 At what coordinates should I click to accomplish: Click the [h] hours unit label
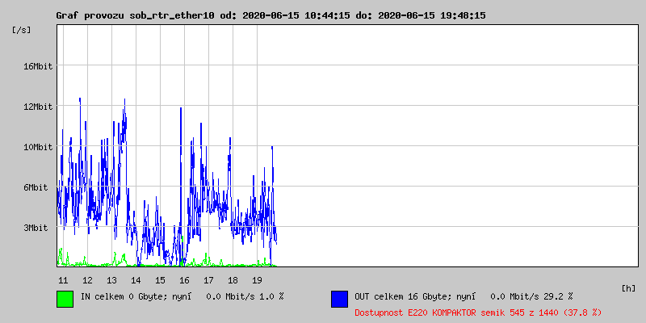(x=628, y=287)
